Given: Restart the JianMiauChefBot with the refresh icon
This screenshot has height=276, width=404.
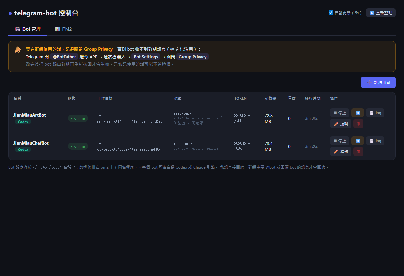Looking at the screenshot, I should point(358,141).
